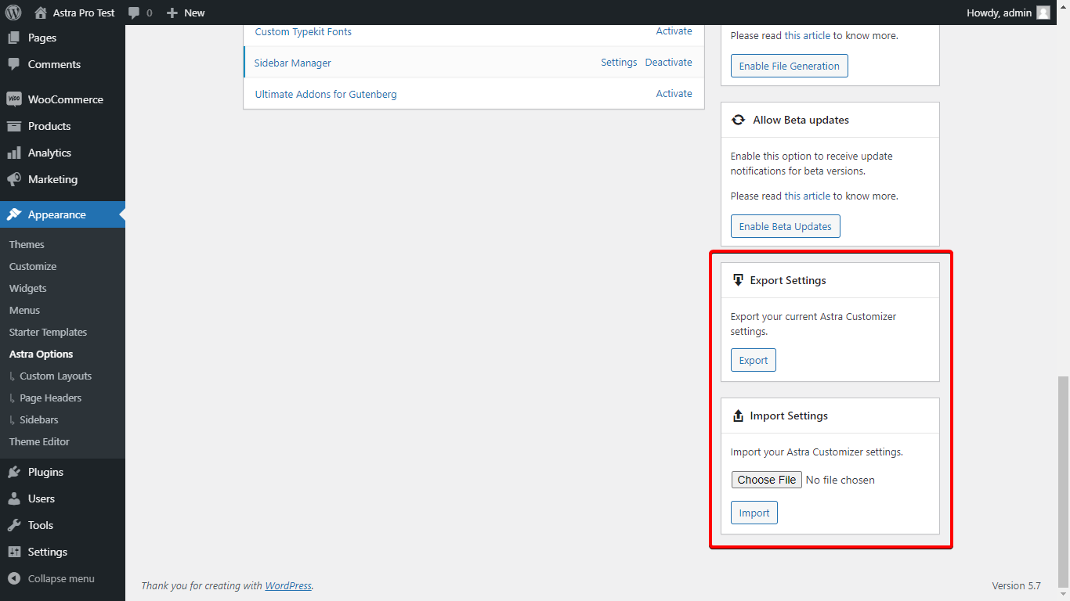
Task: Click Plugins plug icon
Action: coord(14,472)
